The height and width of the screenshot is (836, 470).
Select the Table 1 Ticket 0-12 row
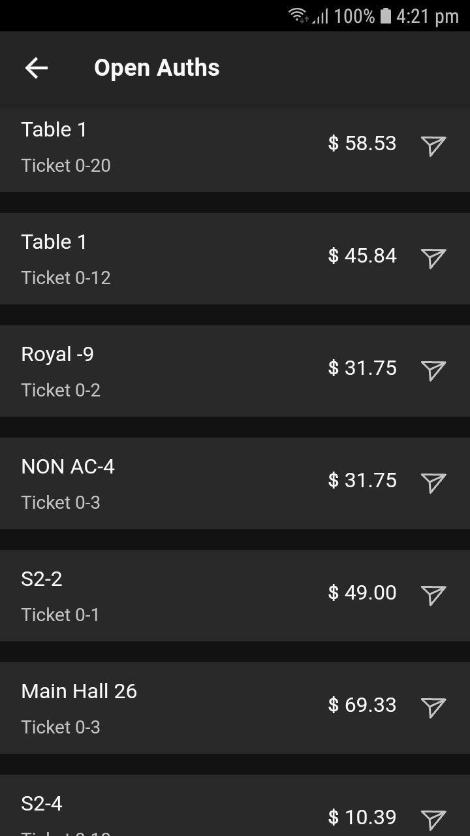point(163,259)
